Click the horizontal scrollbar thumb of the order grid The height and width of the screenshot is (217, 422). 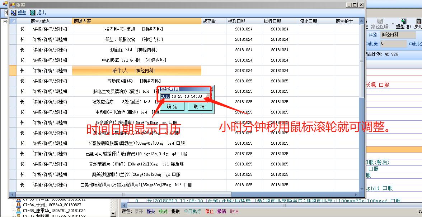point(123,194)
